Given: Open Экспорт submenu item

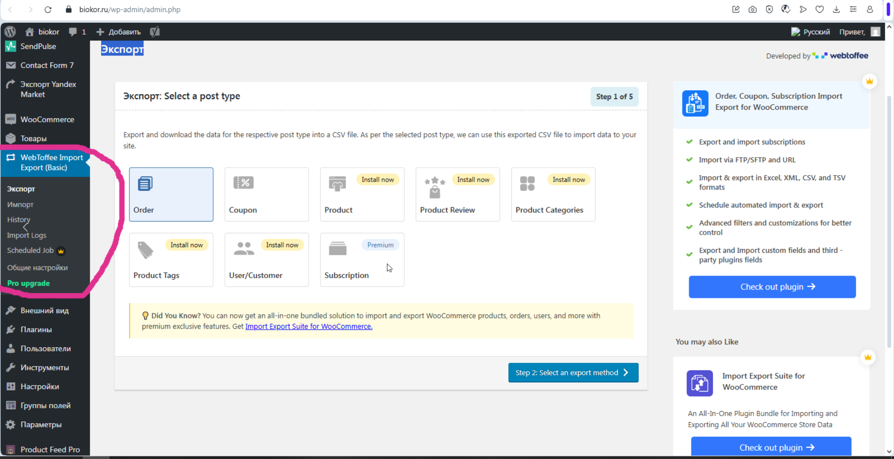Looking at the screenshot, I should pos(21,189).
